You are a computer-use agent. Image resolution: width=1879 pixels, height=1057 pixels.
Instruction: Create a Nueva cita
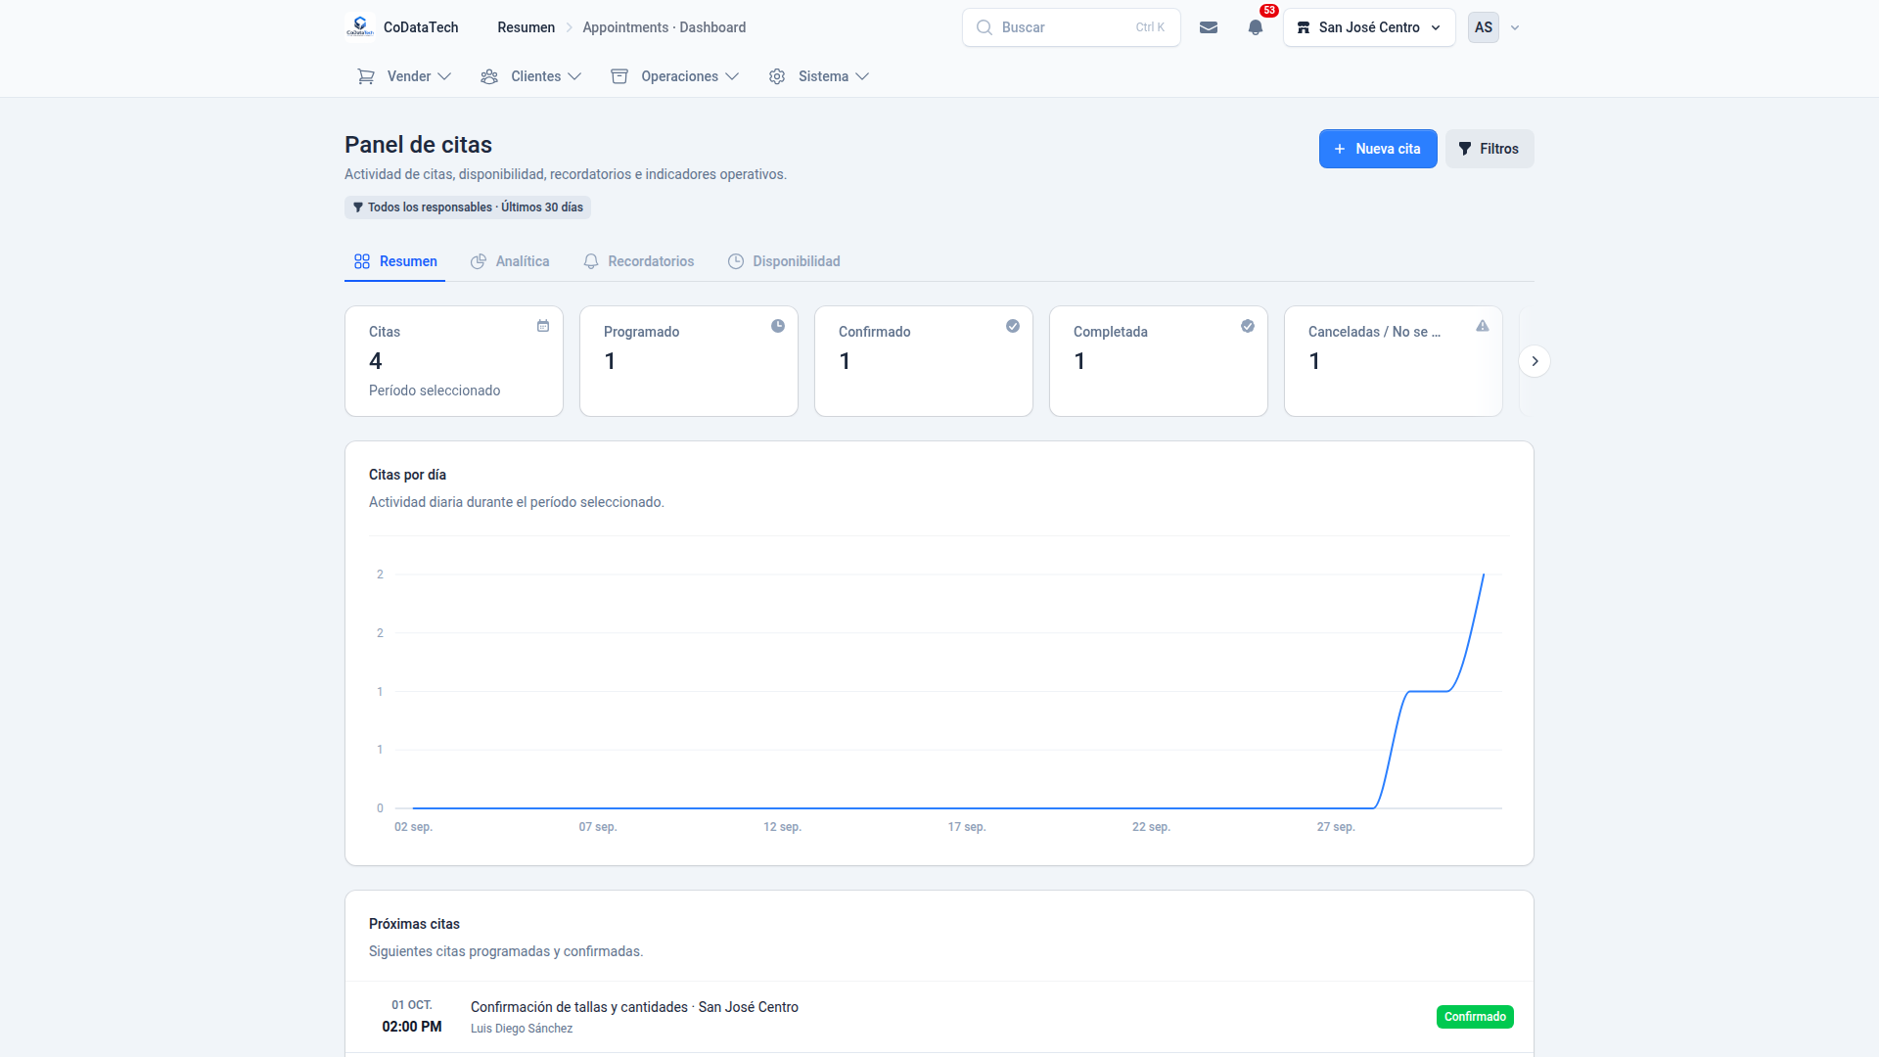pyautogui.click(x=1378, y=149)
